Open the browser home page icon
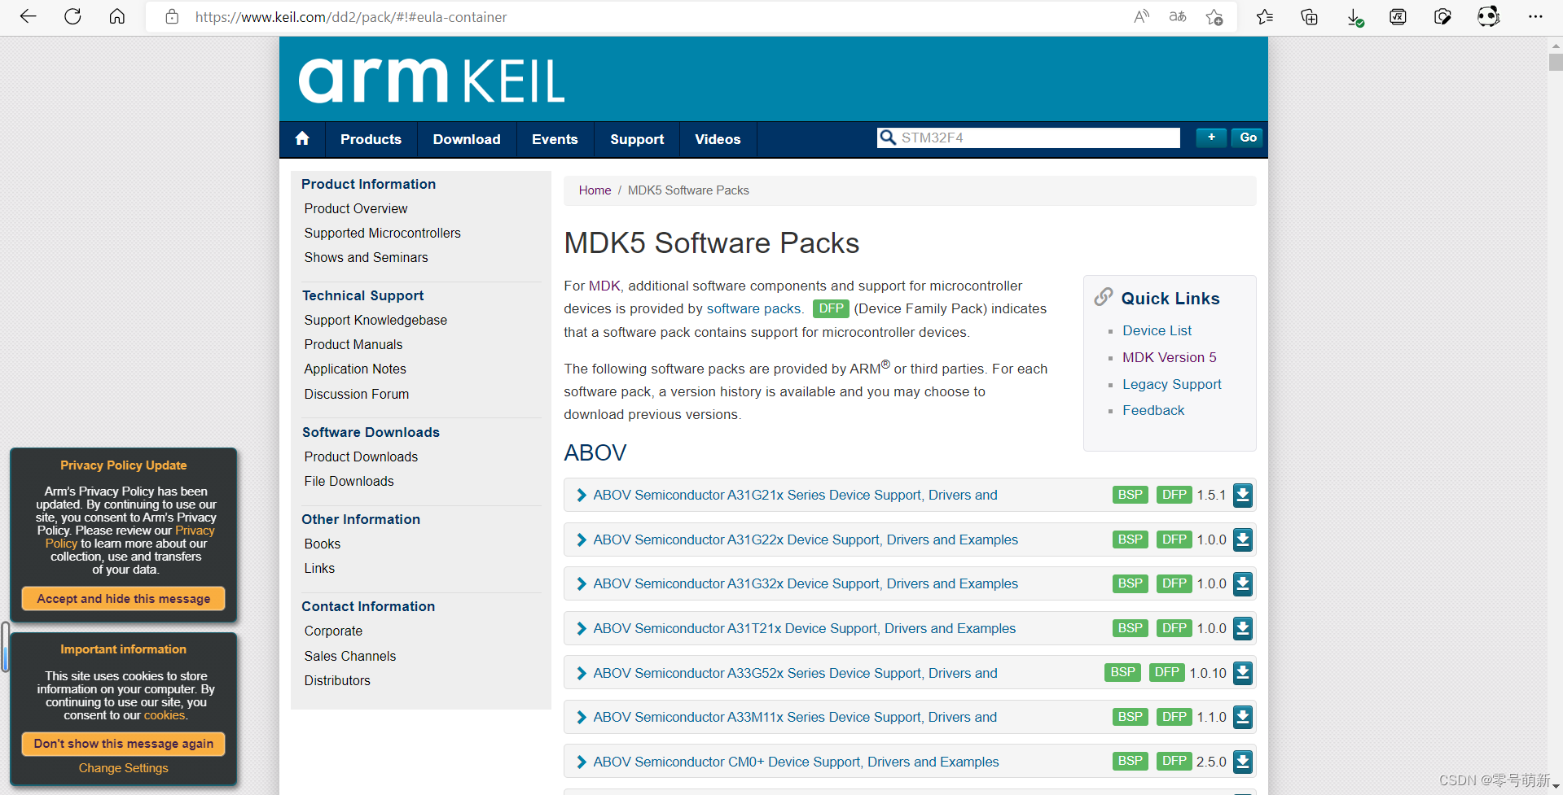 pyautogui.click(x=117, y=16)
